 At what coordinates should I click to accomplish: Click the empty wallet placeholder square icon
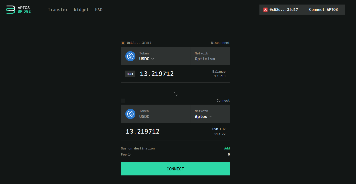tap(123, 101)
